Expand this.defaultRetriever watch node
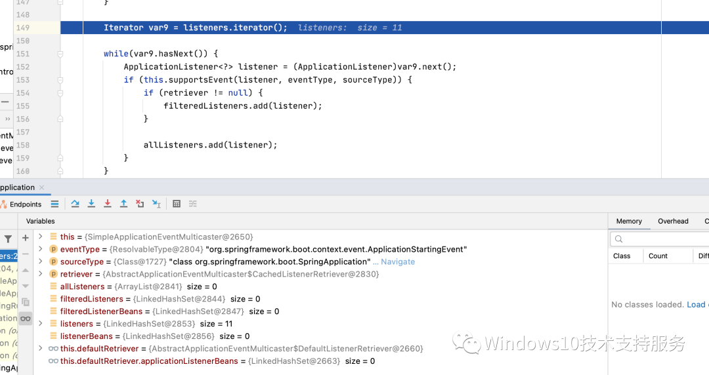This screenshot has width=709, height=375. (40, 348)
